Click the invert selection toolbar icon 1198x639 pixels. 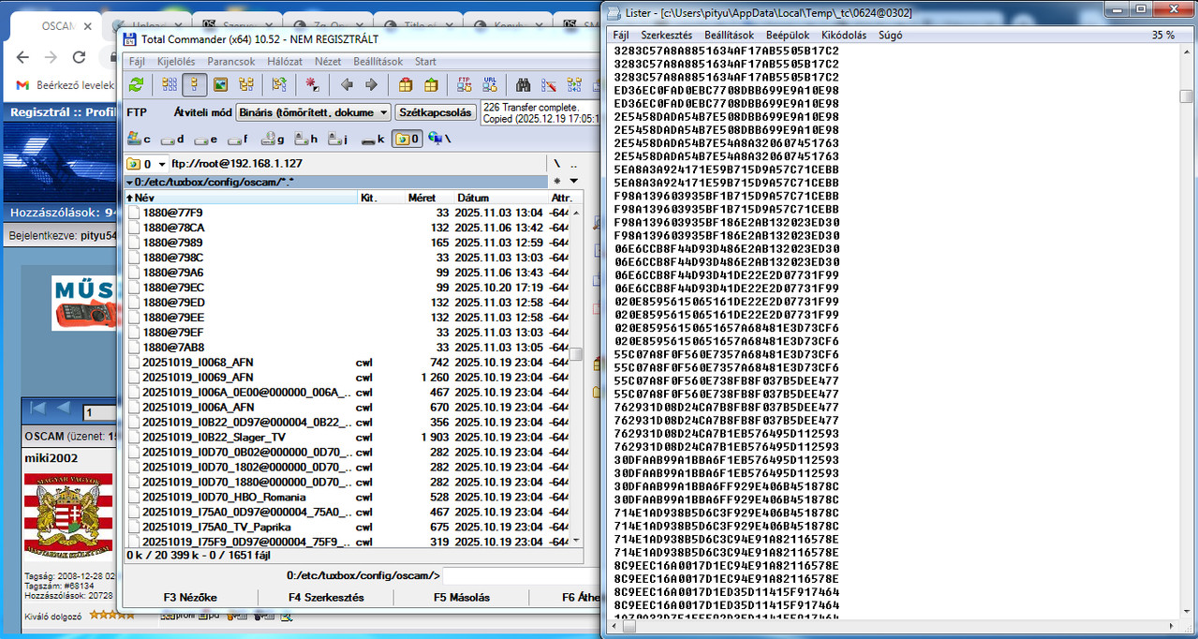click(313, 85)
